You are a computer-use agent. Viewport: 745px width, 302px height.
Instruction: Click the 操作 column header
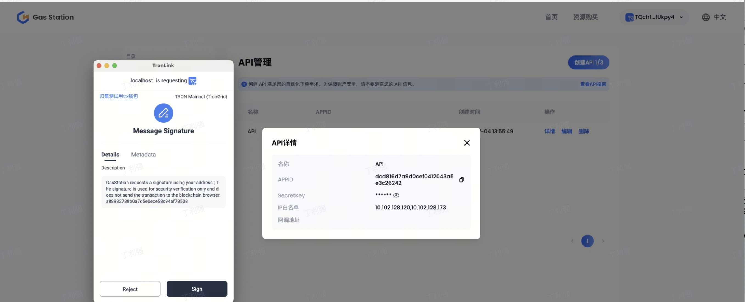550,112
